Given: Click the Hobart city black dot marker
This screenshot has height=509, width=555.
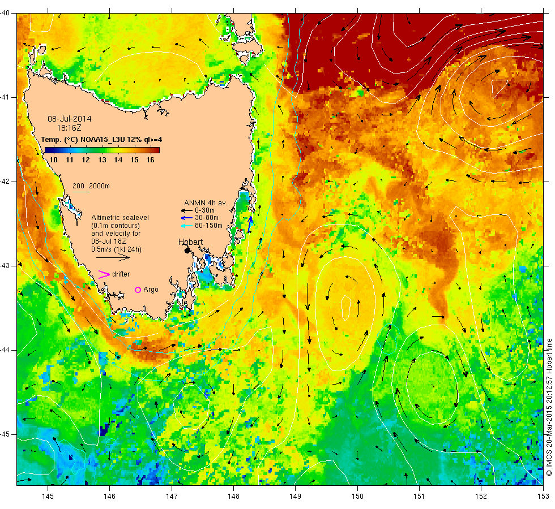Looking at the screenshot, I should [x=187, y=251].
